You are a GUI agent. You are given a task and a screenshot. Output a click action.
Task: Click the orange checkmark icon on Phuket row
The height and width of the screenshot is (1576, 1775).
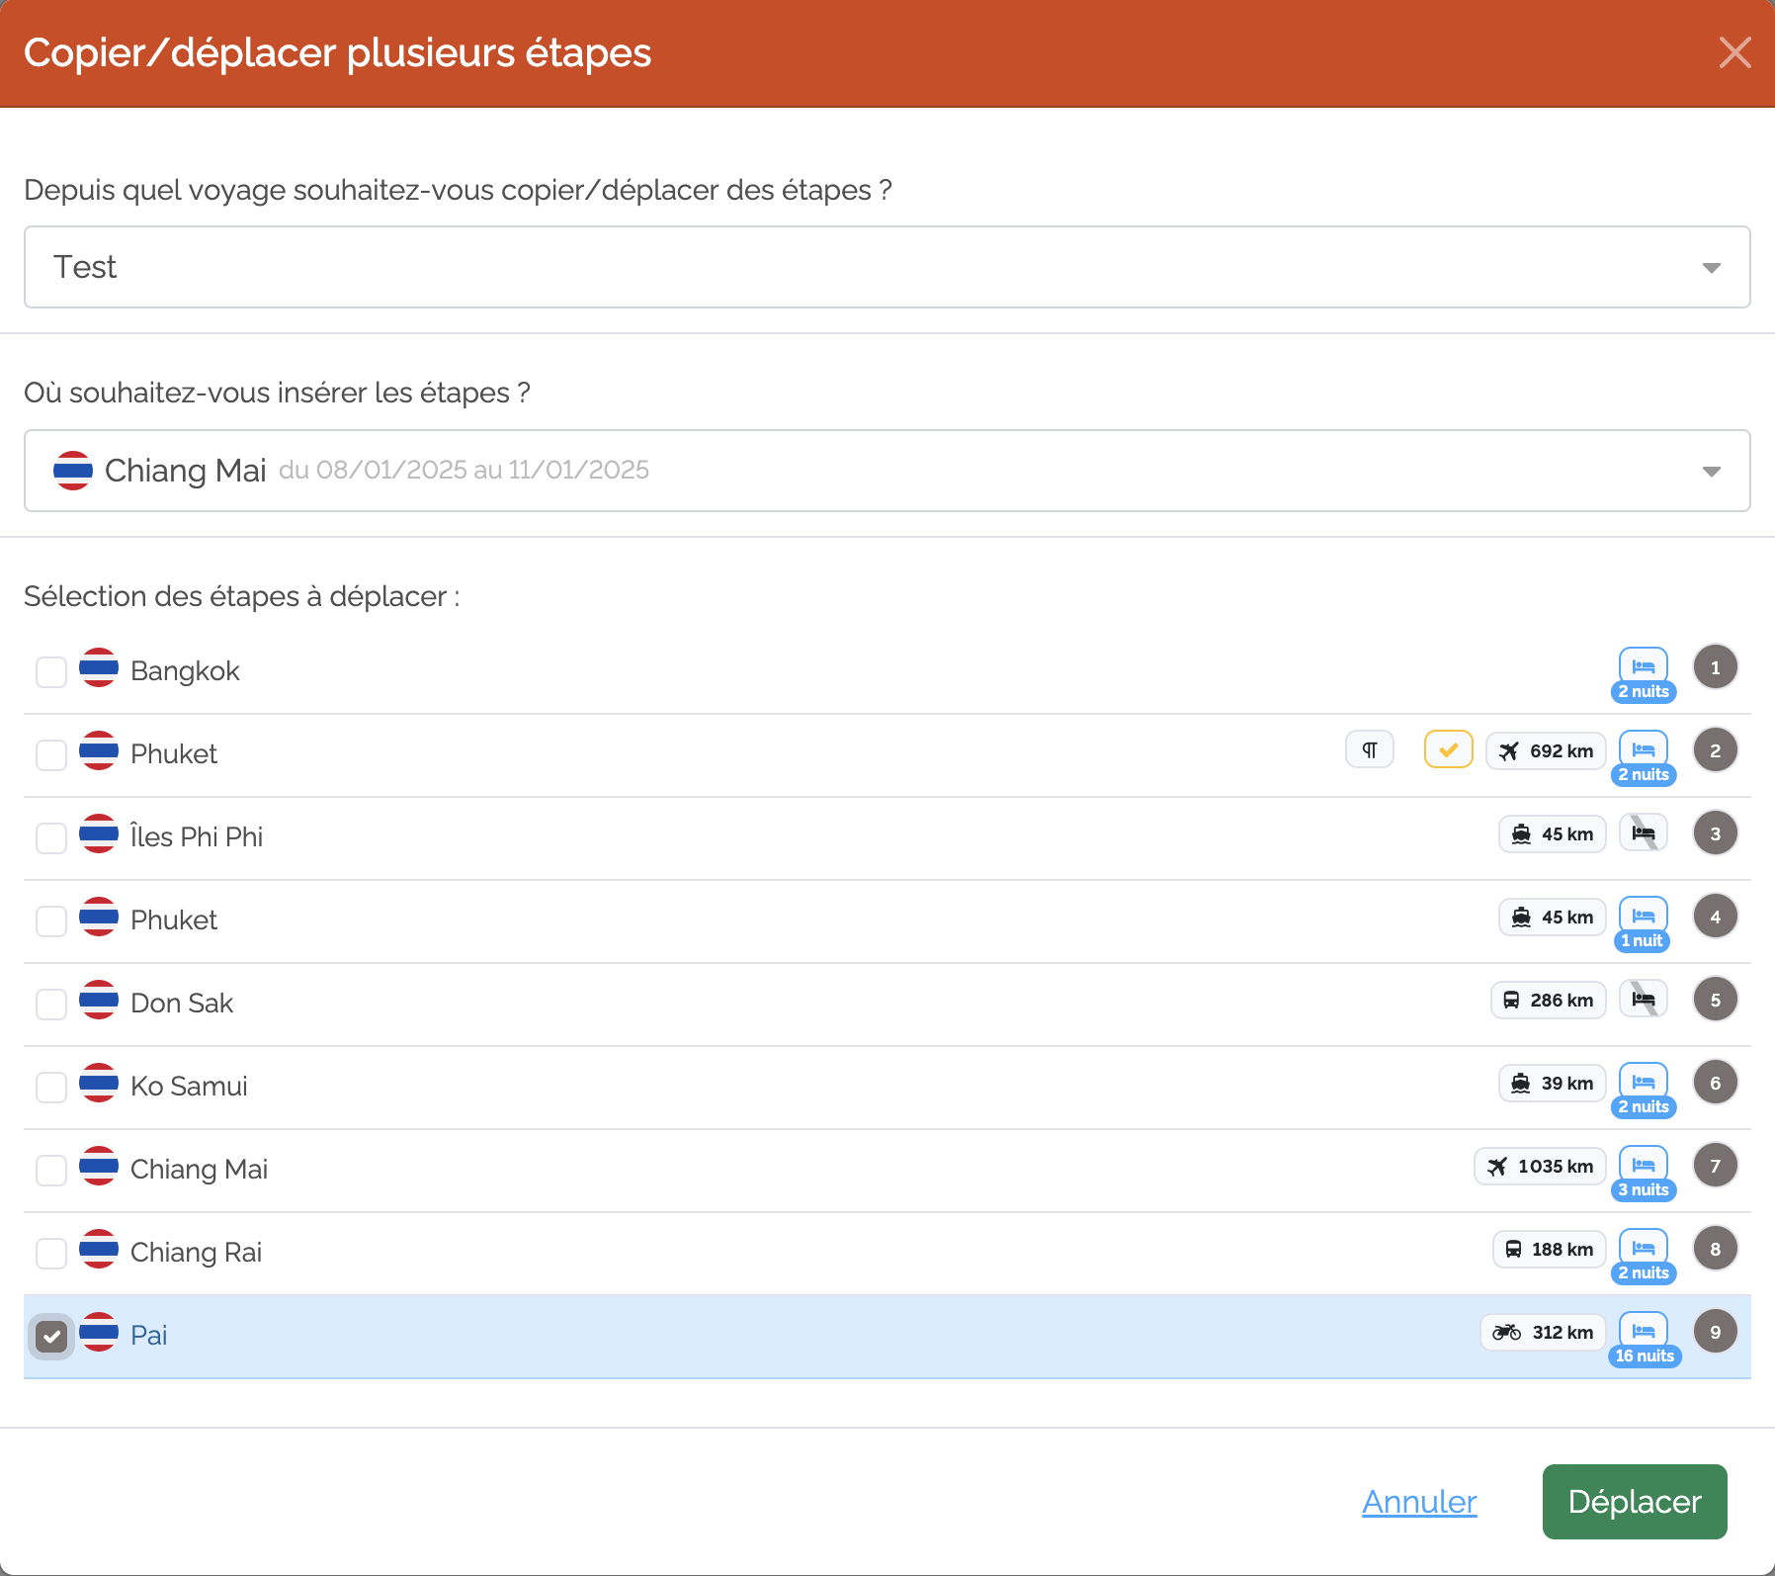(x=1449, y=749)
